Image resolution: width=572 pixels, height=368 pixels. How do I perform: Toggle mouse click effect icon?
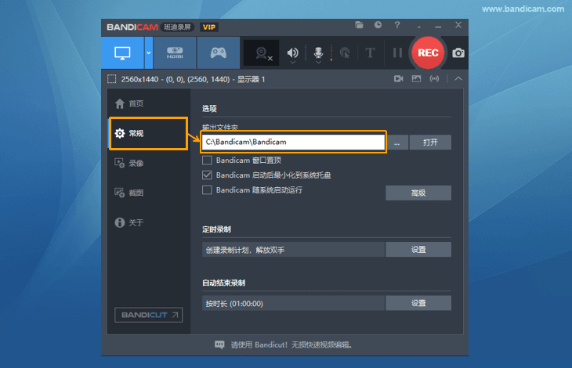pyautogui.click(x=344, y=52)
